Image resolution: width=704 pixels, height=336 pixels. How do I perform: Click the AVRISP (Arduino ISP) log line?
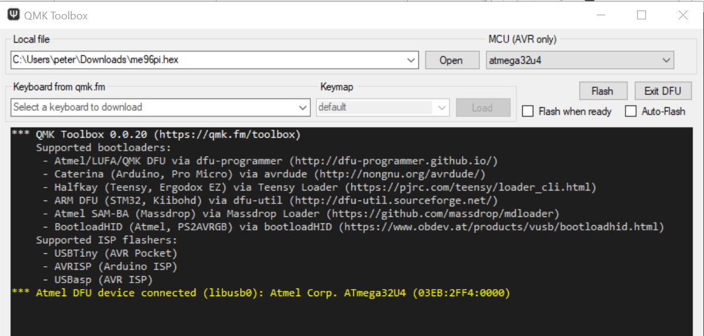pyautogui.click(x=110, y=266)
